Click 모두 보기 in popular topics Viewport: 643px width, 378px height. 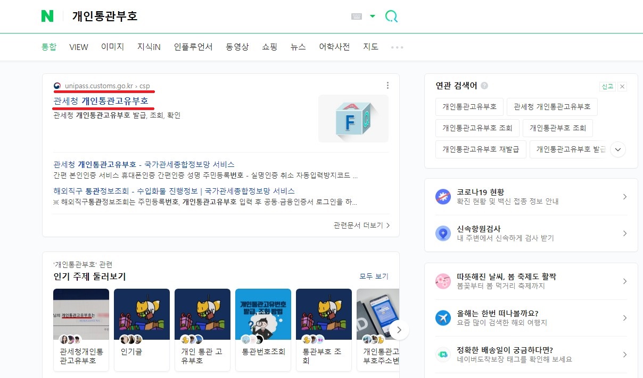click(374, 276)
